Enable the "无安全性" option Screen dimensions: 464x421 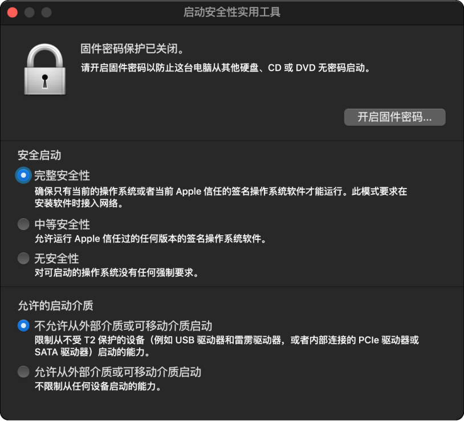pos(23,258)
